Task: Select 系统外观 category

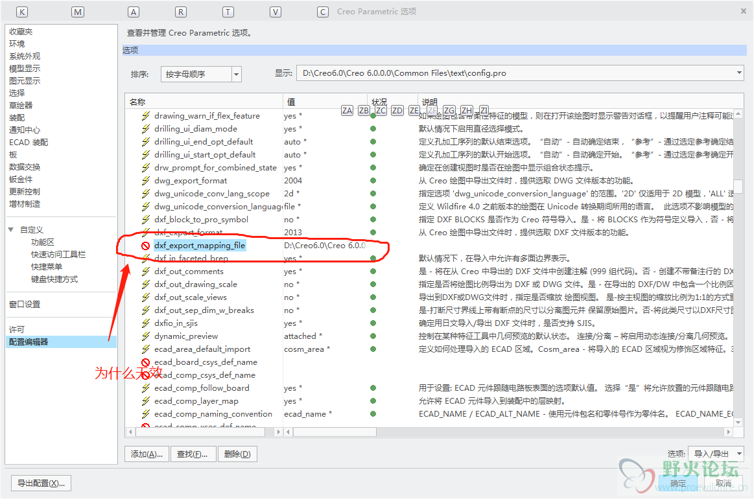Action: point(25,56)
